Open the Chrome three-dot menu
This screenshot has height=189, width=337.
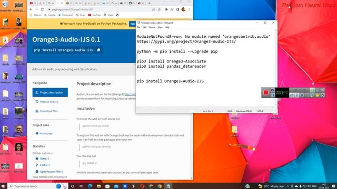click(x=189, y=9)
